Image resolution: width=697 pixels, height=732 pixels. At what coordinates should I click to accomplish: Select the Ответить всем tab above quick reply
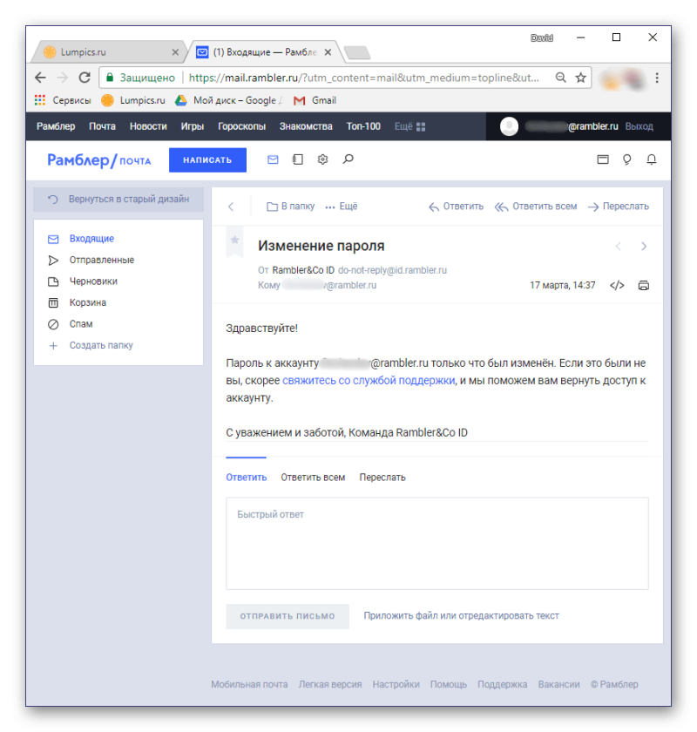(x=313, y=478)
